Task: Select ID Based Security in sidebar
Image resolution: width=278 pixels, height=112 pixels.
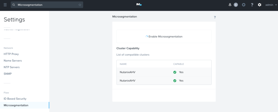Action: tap(15, 98)
